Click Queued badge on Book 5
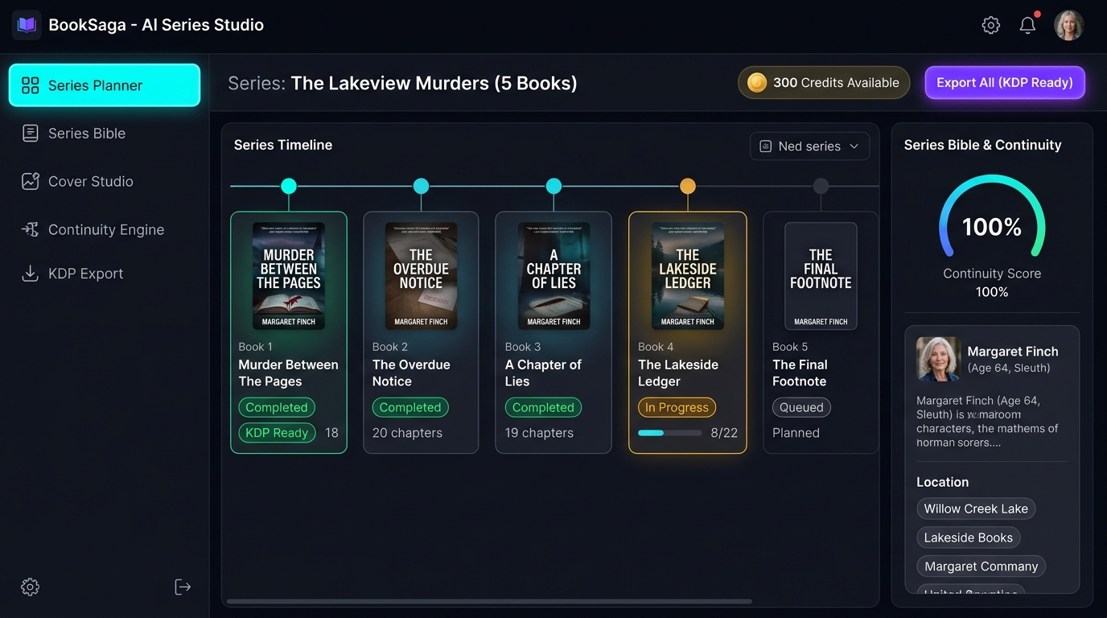The height and width of the screenshot is (618, 1107). coord(801,407)
